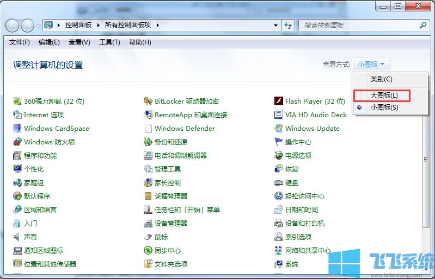Select the 小图标(S) radio option
Image resolution: width=435 pixels, height=279 pixels.
384,107
